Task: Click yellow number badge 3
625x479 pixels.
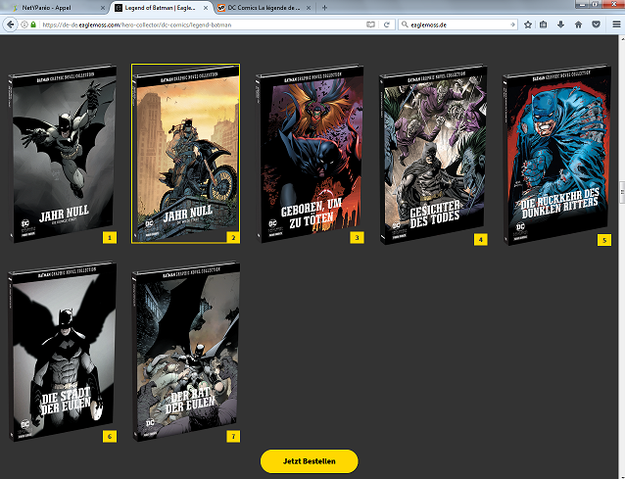Action: coord(358,237)
